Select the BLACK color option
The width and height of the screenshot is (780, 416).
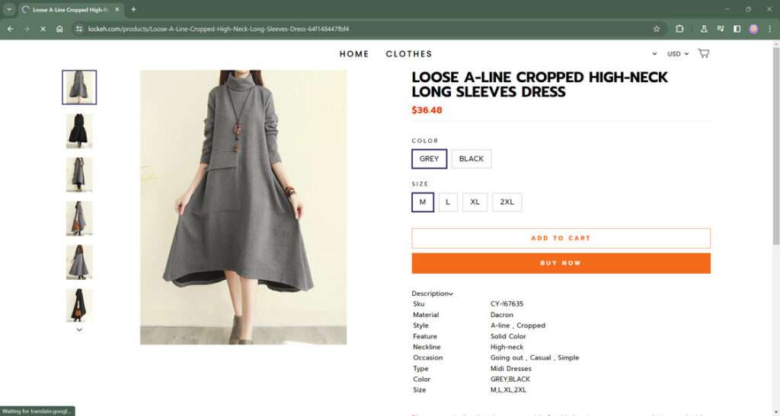pos(472,159)
